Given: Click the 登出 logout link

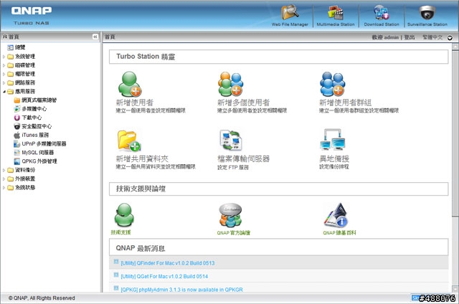Looking at the screenshot, I should [x=410, y=37].
